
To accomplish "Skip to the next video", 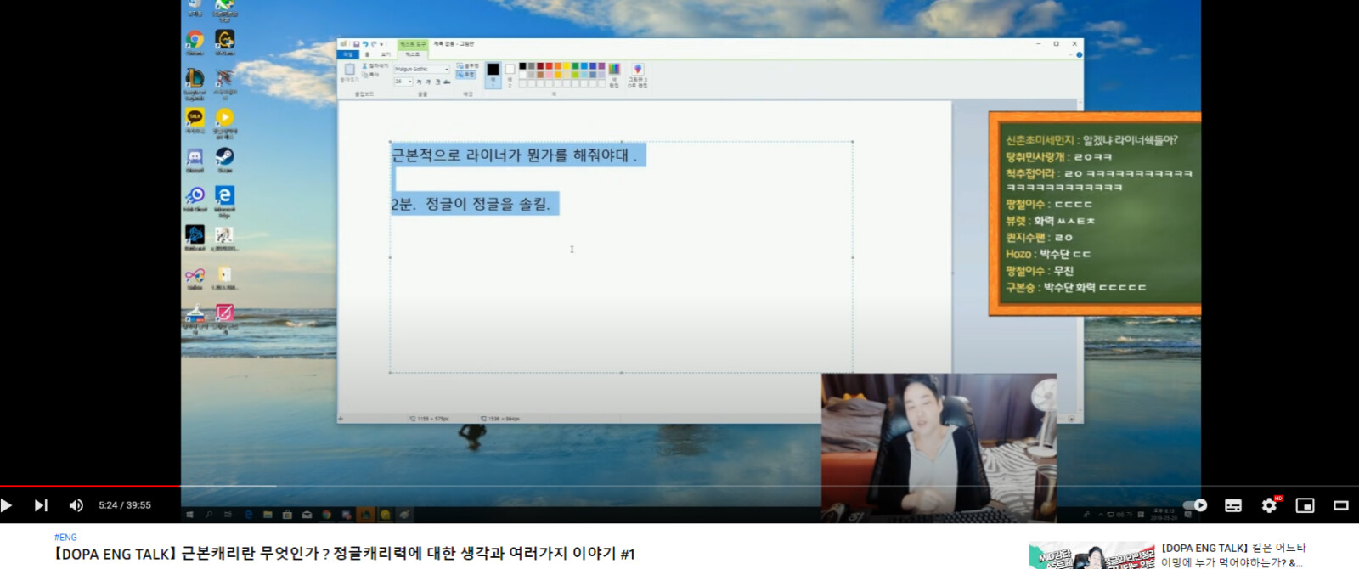I will (x=40, y=505).
